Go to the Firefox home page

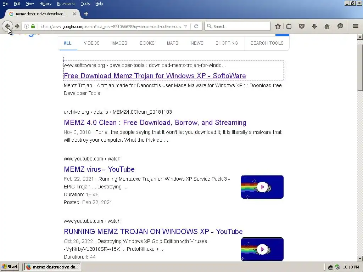point(327,26)
